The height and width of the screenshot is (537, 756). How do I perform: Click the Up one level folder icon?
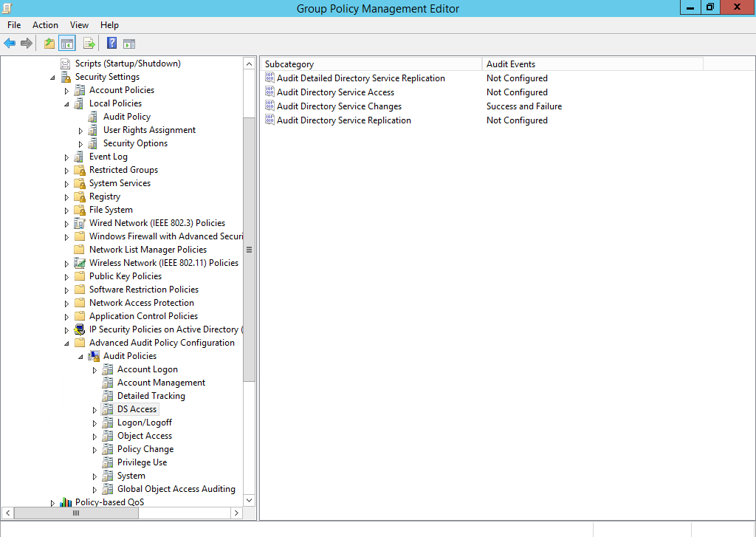[x=49, y=44]
